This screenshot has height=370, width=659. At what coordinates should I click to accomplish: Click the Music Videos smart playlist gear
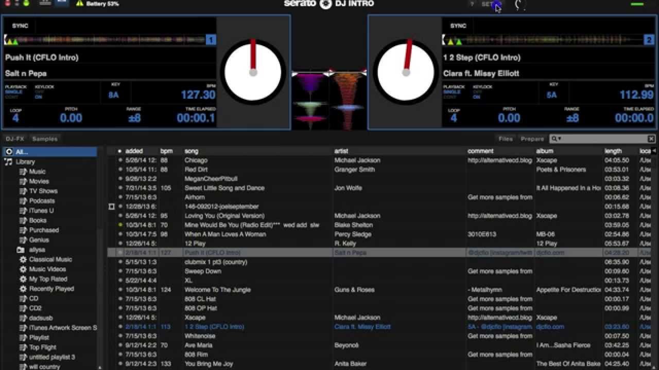point(23,269)
